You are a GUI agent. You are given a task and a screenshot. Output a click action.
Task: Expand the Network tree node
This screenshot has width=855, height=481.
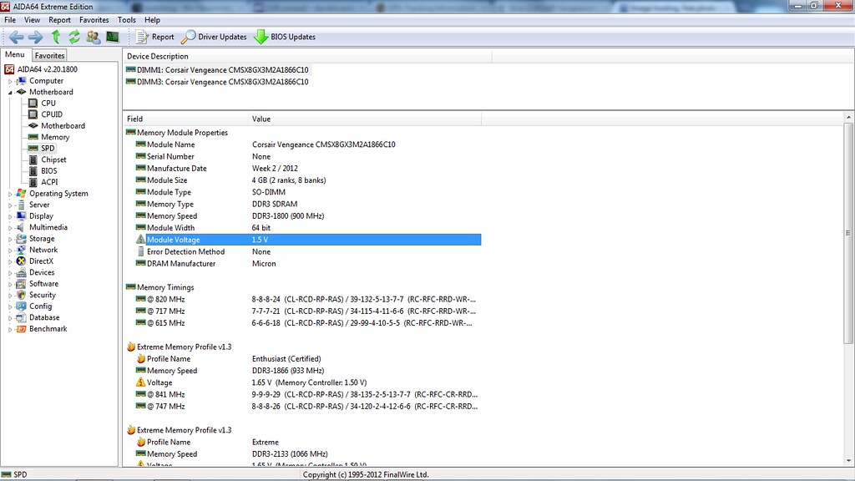point(10,251)
